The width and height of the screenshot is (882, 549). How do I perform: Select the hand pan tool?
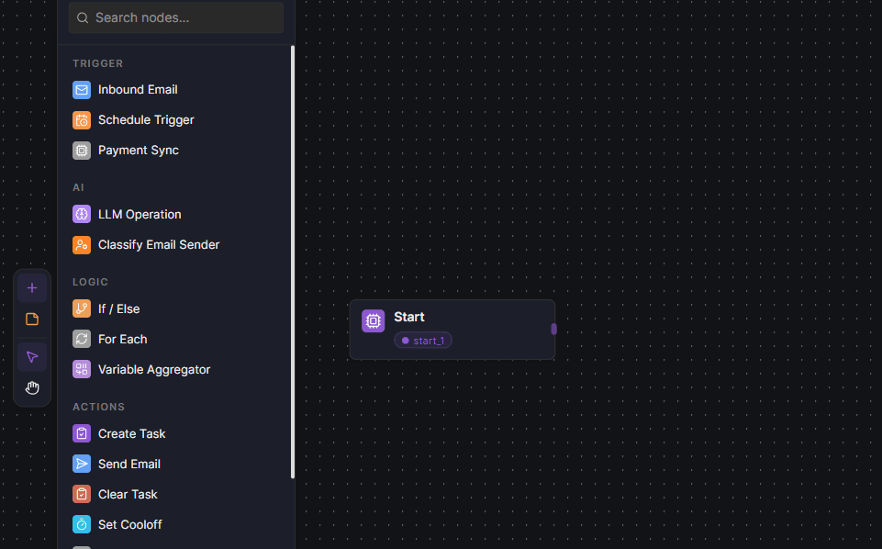[x=32, y=387]
